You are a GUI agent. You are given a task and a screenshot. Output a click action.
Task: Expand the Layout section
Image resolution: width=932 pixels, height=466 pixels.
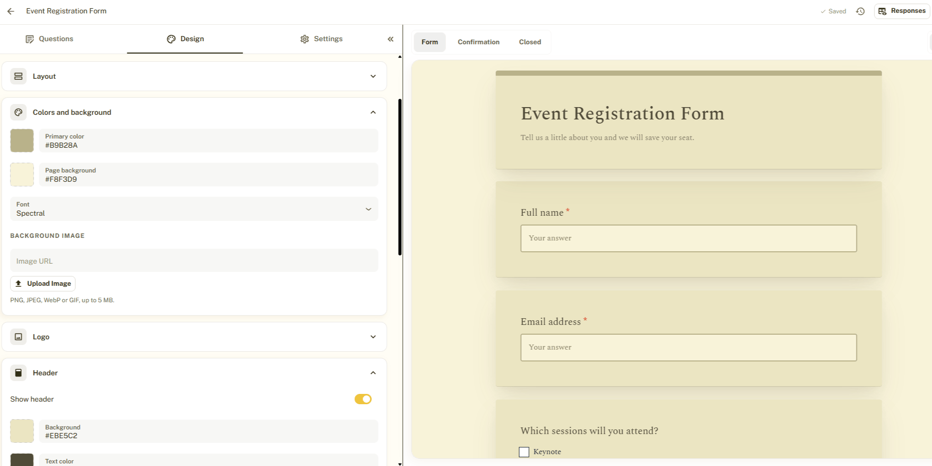[x=373, y=76]
